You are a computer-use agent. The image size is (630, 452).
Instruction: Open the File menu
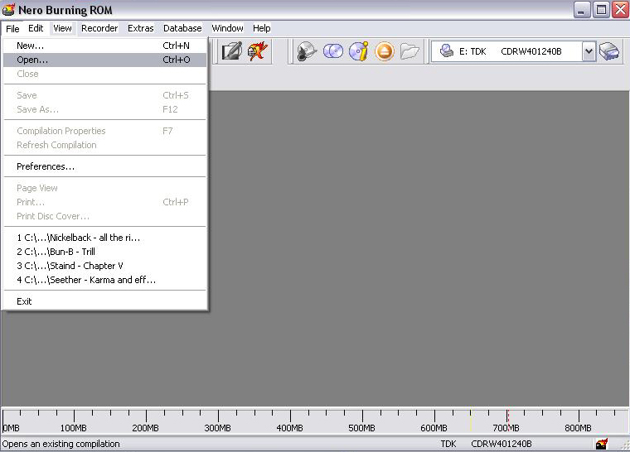12,28
